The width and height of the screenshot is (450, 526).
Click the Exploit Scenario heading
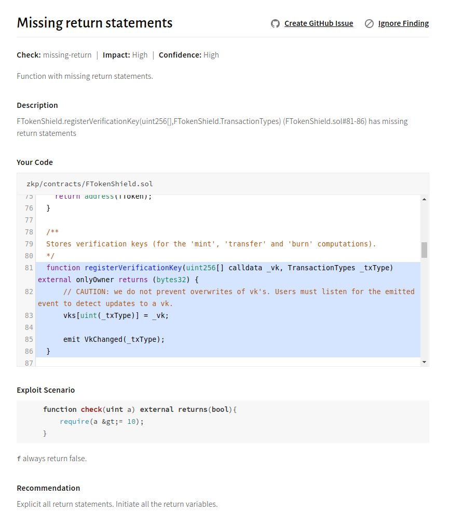(x=46, y=390)
